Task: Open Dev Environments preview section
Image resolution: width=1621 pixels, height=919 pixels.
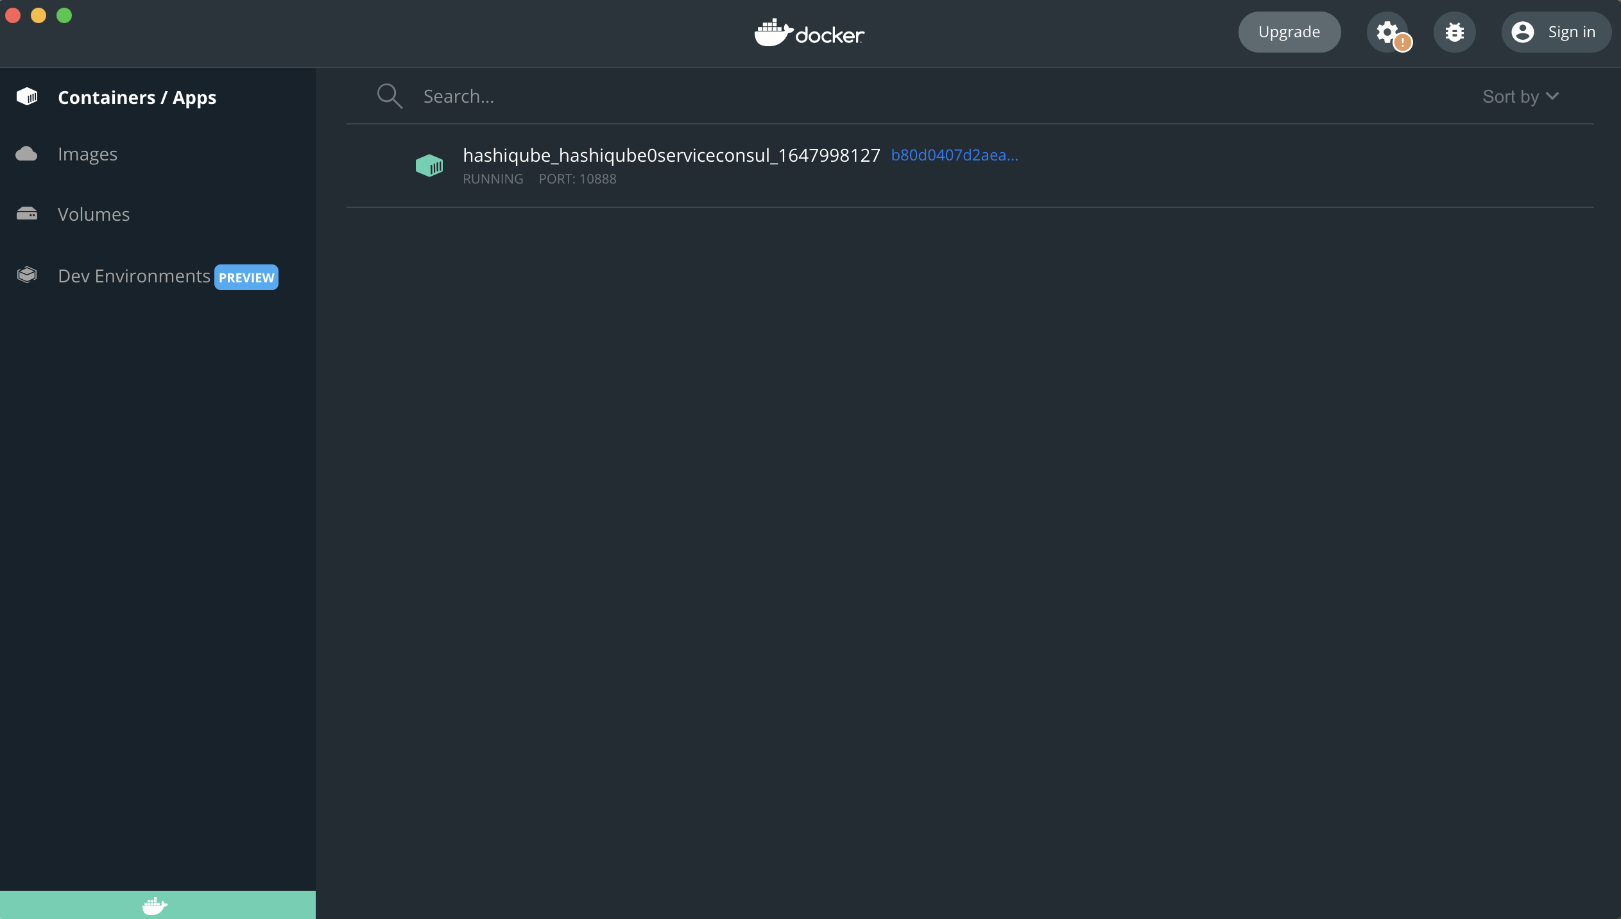Action: click(135, 275)
